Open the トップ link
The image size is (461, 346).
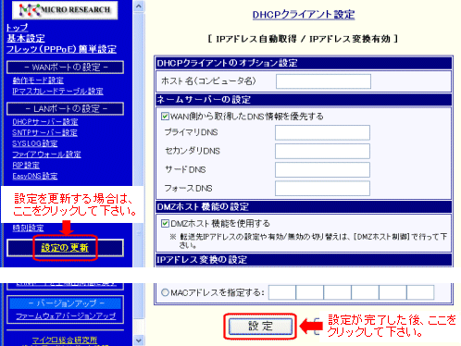coord(18,28)
